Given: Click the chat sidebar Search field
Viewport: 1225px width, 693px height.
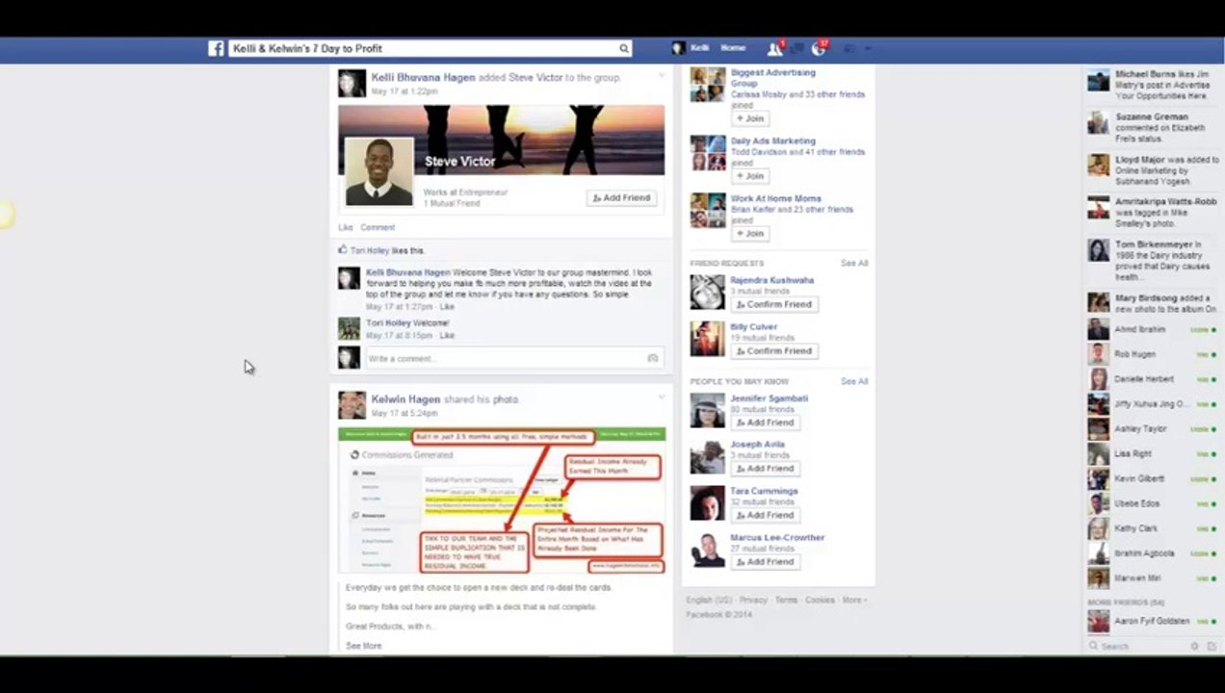Looking at the screenshot, I should click(1138, 646).
